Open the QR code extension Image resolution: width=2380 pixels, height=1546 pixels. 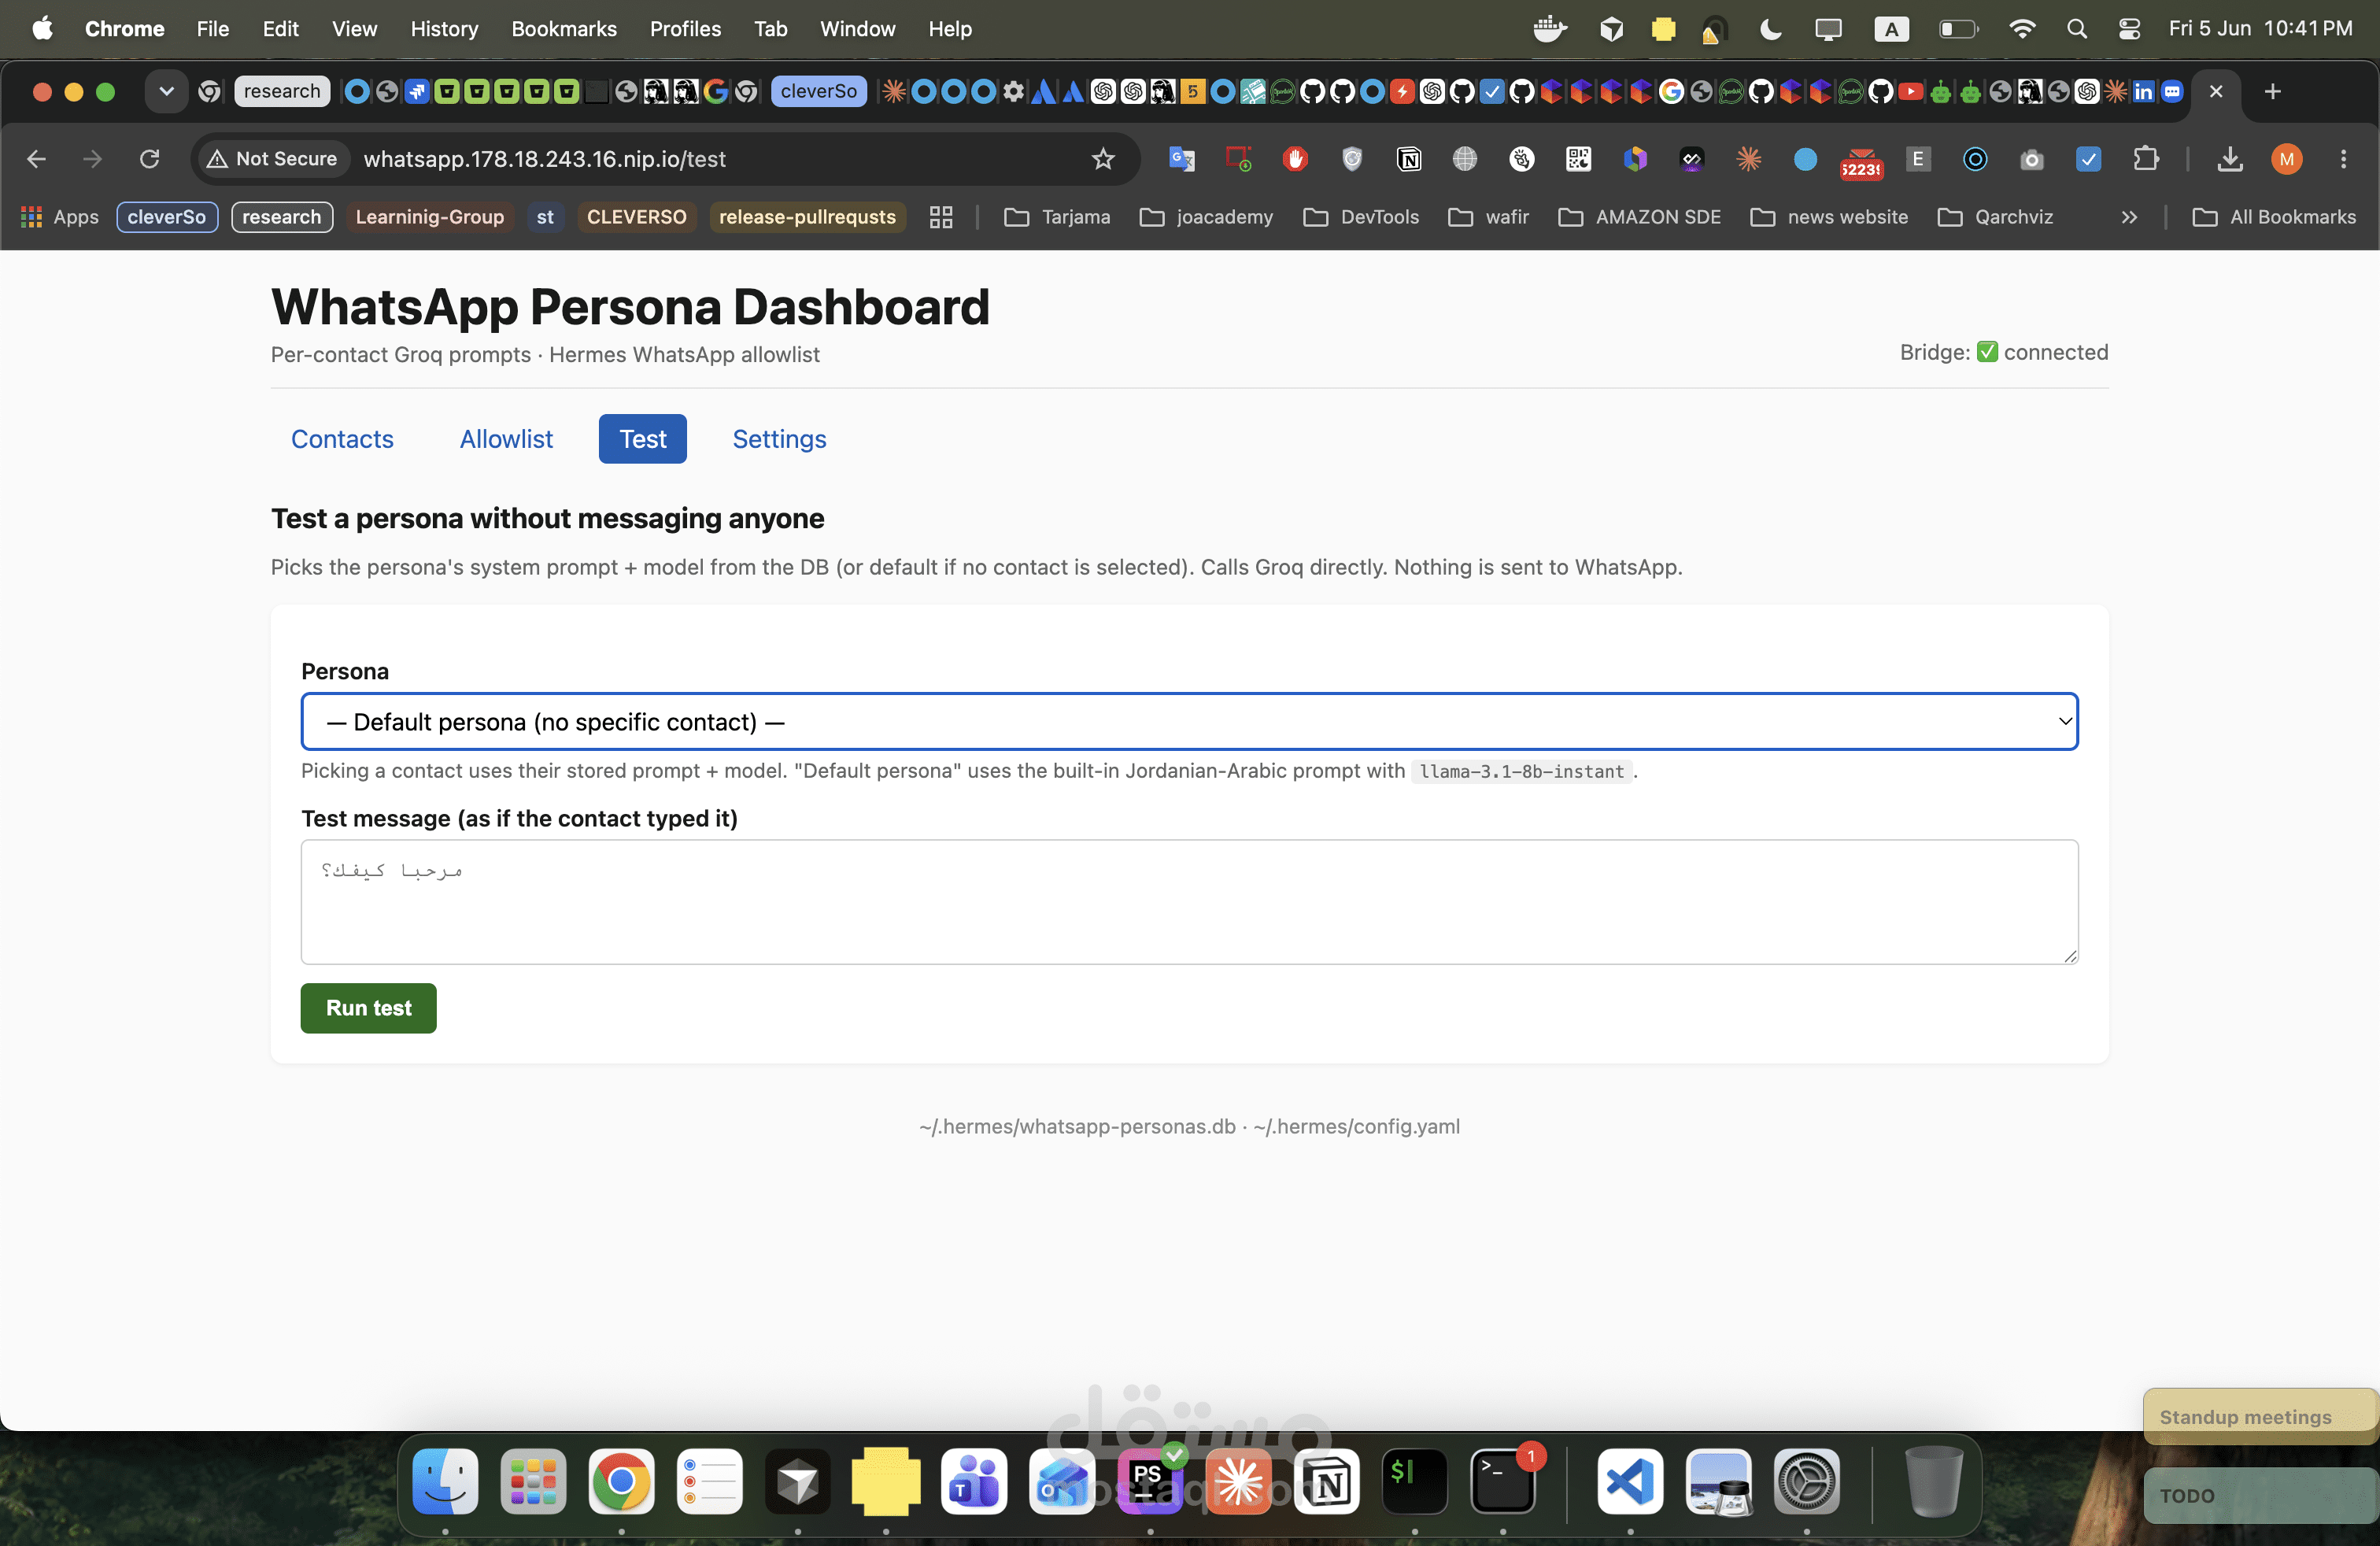click(1579, 159)
